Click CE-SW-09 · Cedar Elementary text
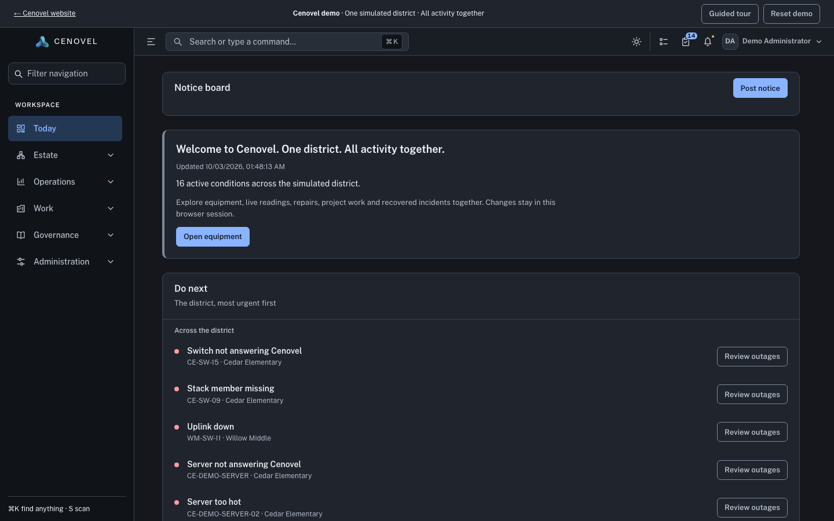This screenshot has height=521, width=834. (x=235, y=401)
